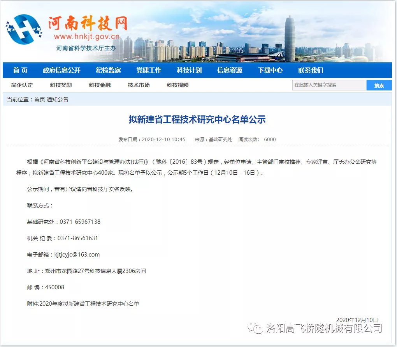Open the 技术市场 channel
397x347 pixels.
tap(139, 85)
